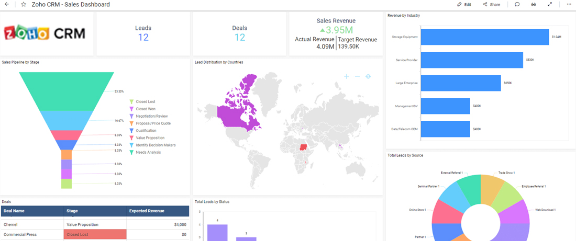
Task: Sort by Stage column header
Action: (95, 211)
